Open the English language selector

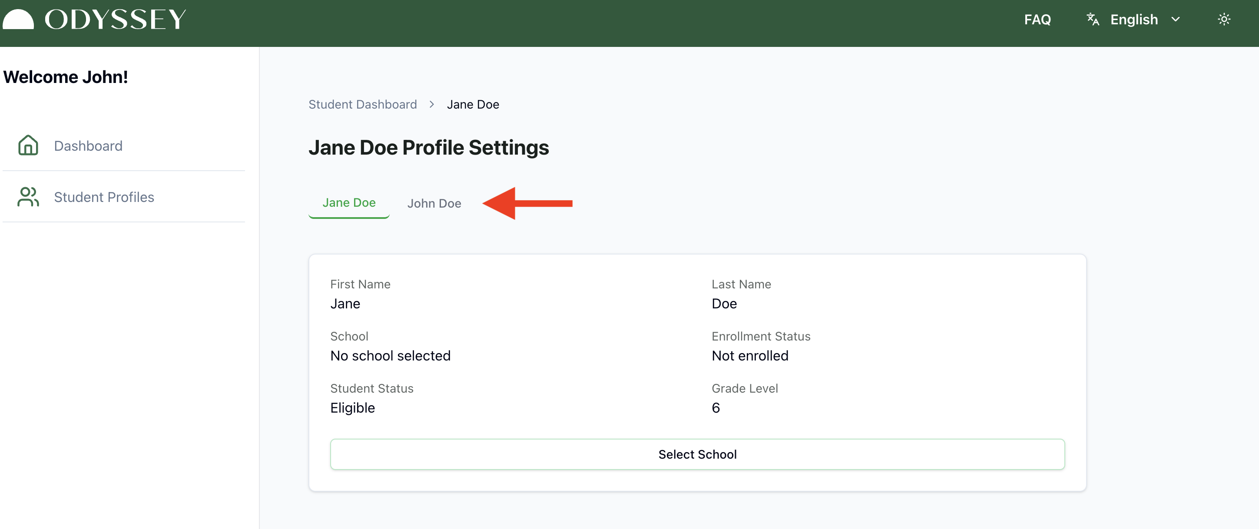pos(1133,20)
